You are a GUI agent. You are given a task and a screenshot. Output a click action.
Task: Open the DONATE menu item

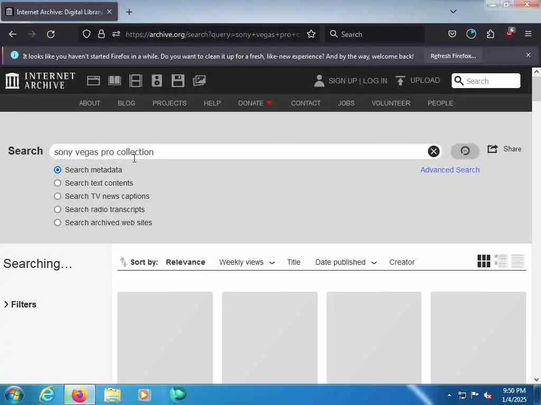coord(255,103)
